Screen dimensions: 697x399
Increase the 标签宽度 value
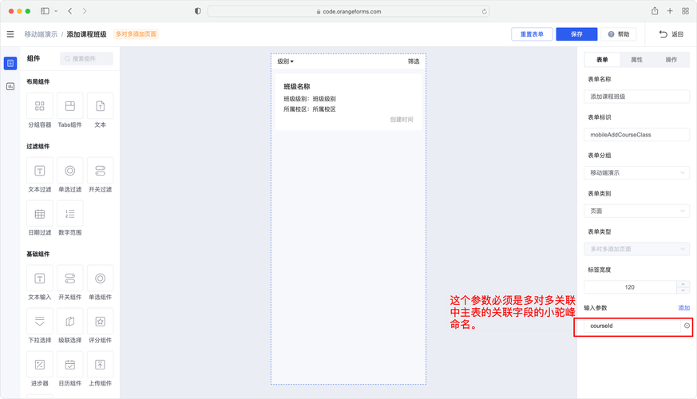point(683,284)
